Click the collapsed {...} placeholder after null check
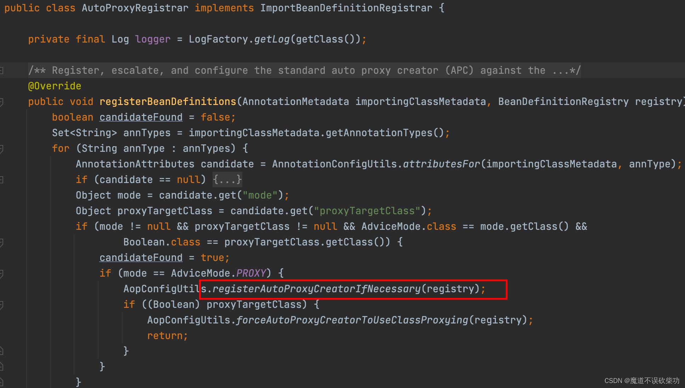 [227, 179]
